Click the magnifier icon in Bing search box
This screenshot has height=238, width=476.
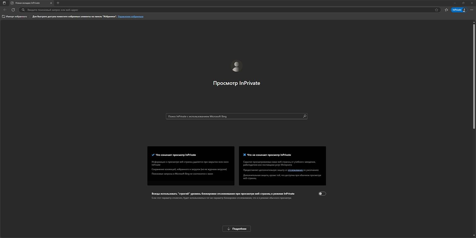coord(304,116)
